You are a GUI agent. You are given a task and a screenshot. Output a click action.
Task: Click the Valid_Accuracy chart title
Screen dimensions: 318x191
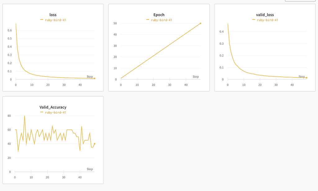[x=53, y=107]
